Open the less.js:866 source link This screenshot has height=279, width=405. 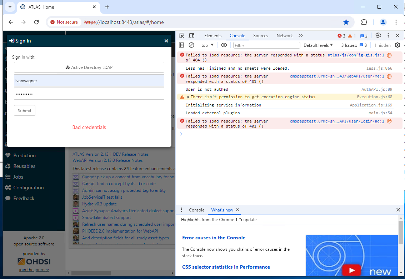pyautogui.click(x=379, y=68)
